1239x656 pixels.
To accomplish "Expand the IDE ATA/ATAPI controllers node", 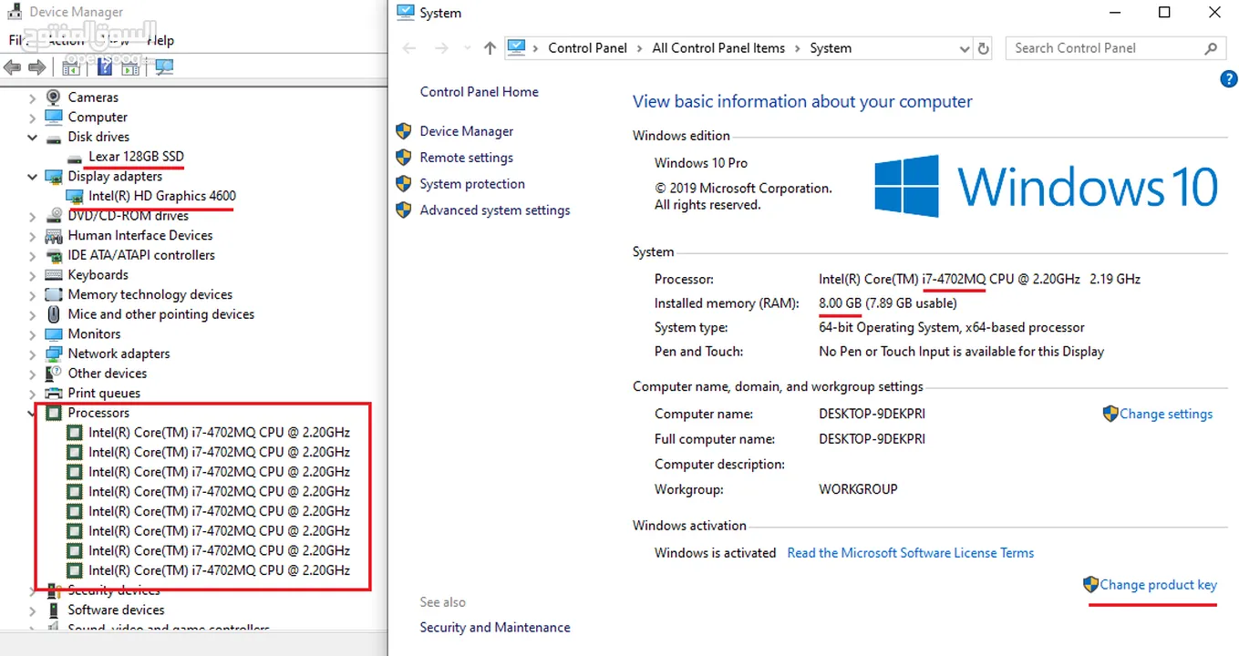I will [x=33, y=256].
